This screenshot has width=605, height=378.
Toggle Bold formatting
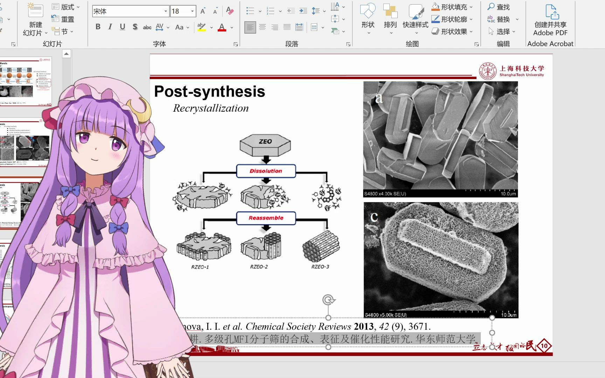tap(98, 27)
